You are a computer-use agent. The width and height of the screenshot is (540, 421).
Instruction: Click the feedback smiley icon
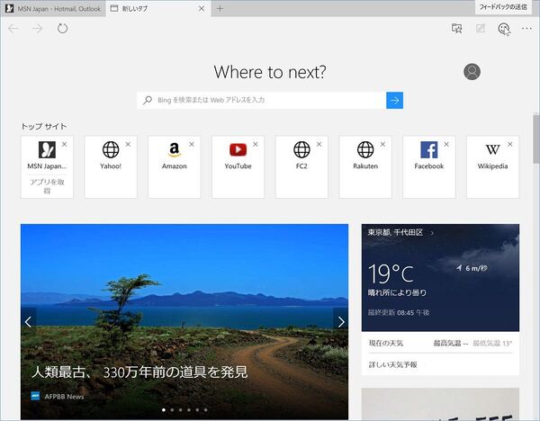[504, 29]
